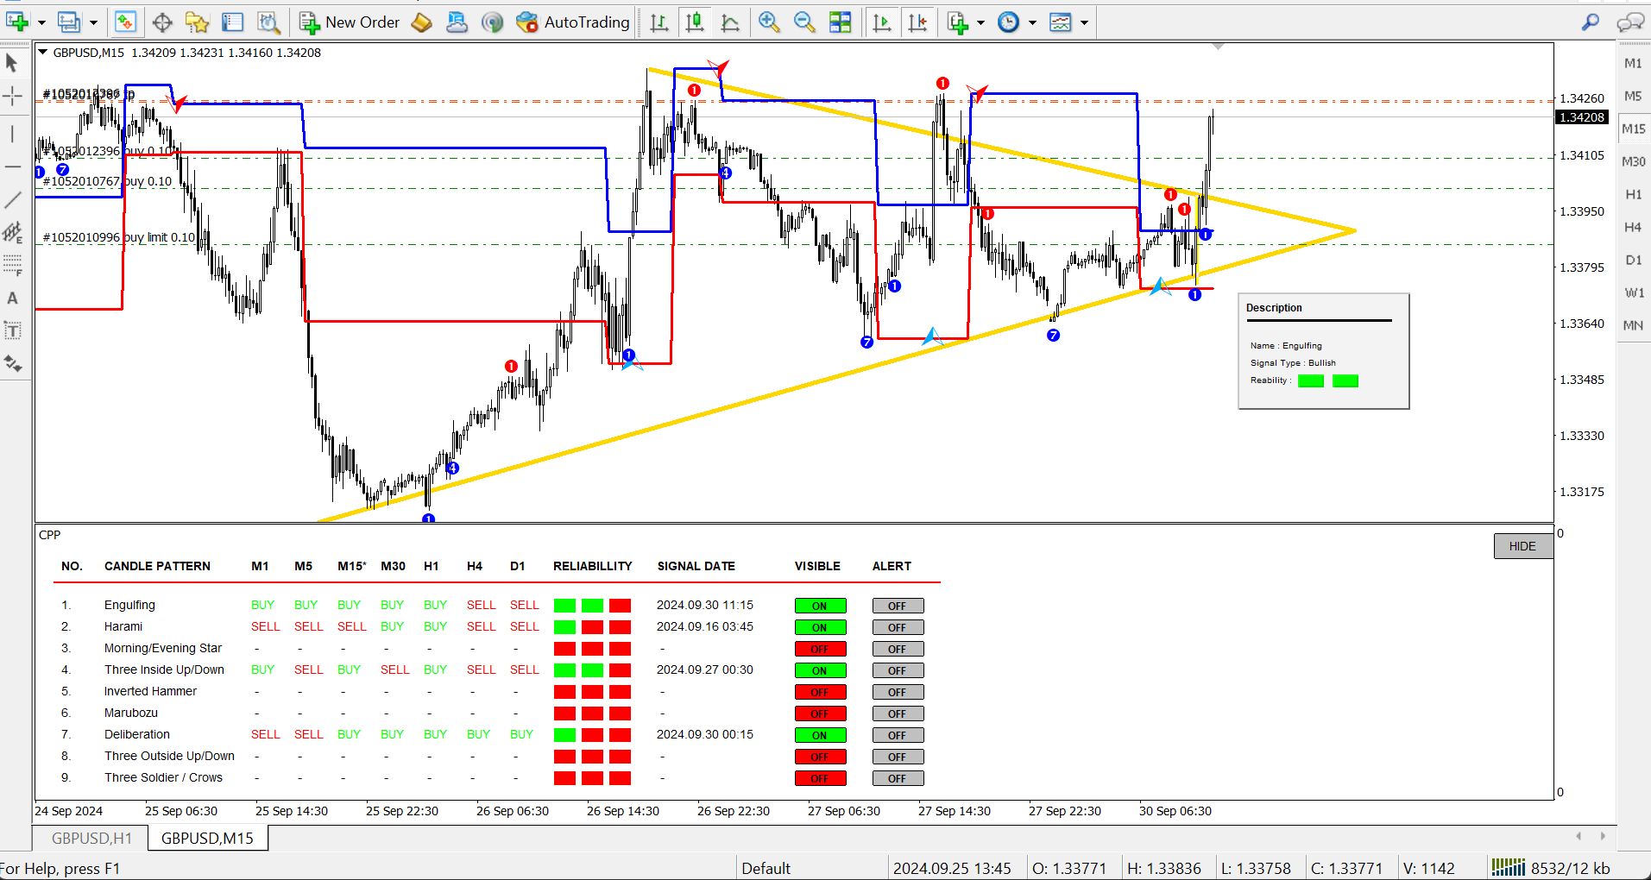Open the Data Window crosshair icon
Viewport: 1651px width, 880px height.
[x=162, y=22]
